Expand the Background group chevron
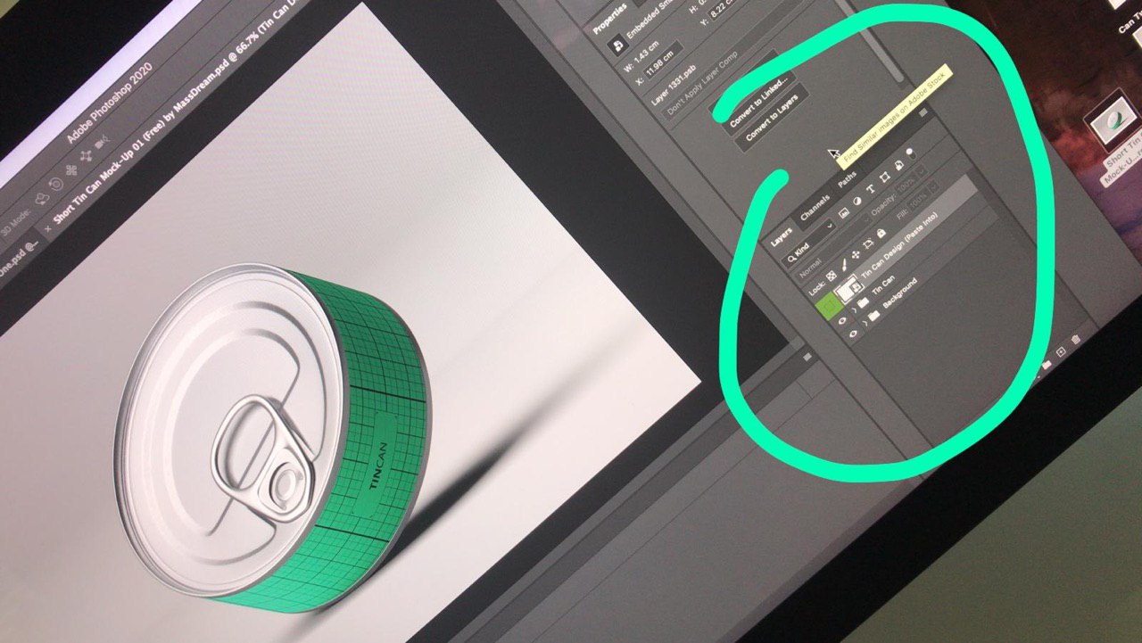 click(x=865, y=324)
